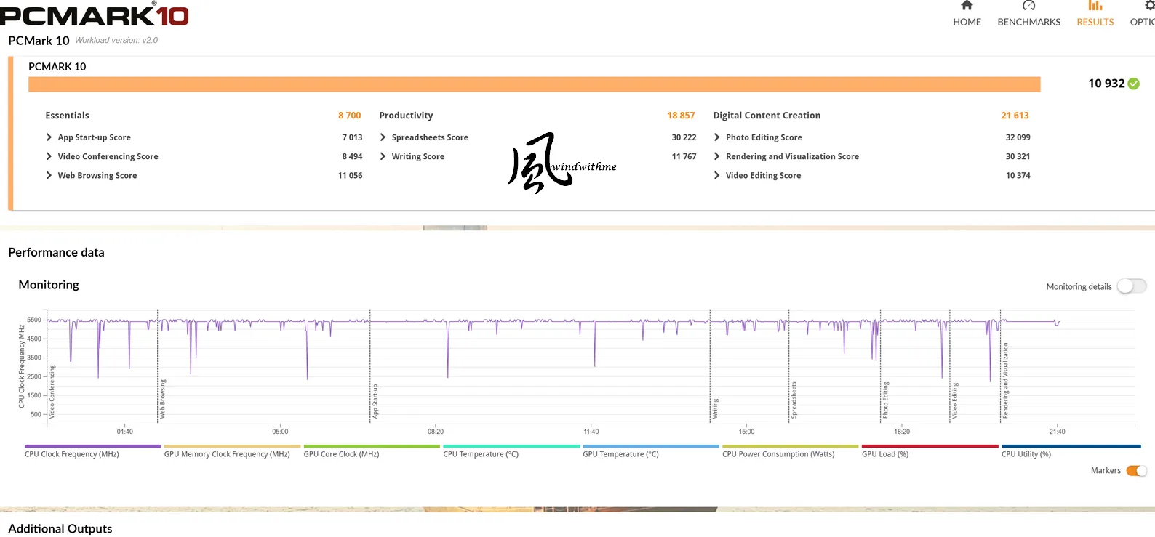Click the Spreadsheets timeline marker

pos(794,400)
